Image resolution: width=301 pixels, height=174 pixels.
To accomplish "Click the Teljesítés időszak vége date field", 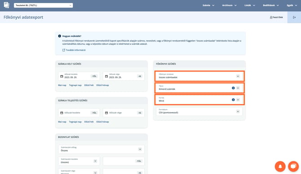I will 124,113.
